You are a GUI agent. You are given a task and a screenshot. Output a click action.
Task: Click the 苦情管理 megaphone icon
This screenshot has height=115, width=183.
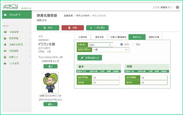(5, 51)
